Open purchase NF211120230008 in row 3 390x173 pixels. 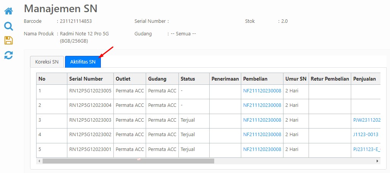tap(262, 120)
